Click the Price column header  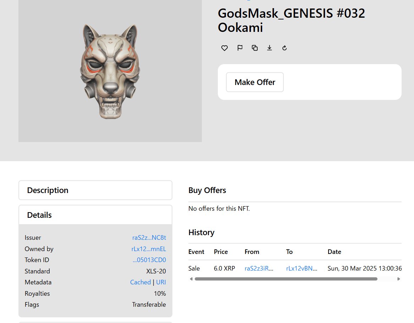(221, 252)
